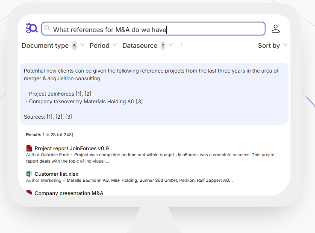Open the user profile icon
315x233 pixels.
coord(275,29)
